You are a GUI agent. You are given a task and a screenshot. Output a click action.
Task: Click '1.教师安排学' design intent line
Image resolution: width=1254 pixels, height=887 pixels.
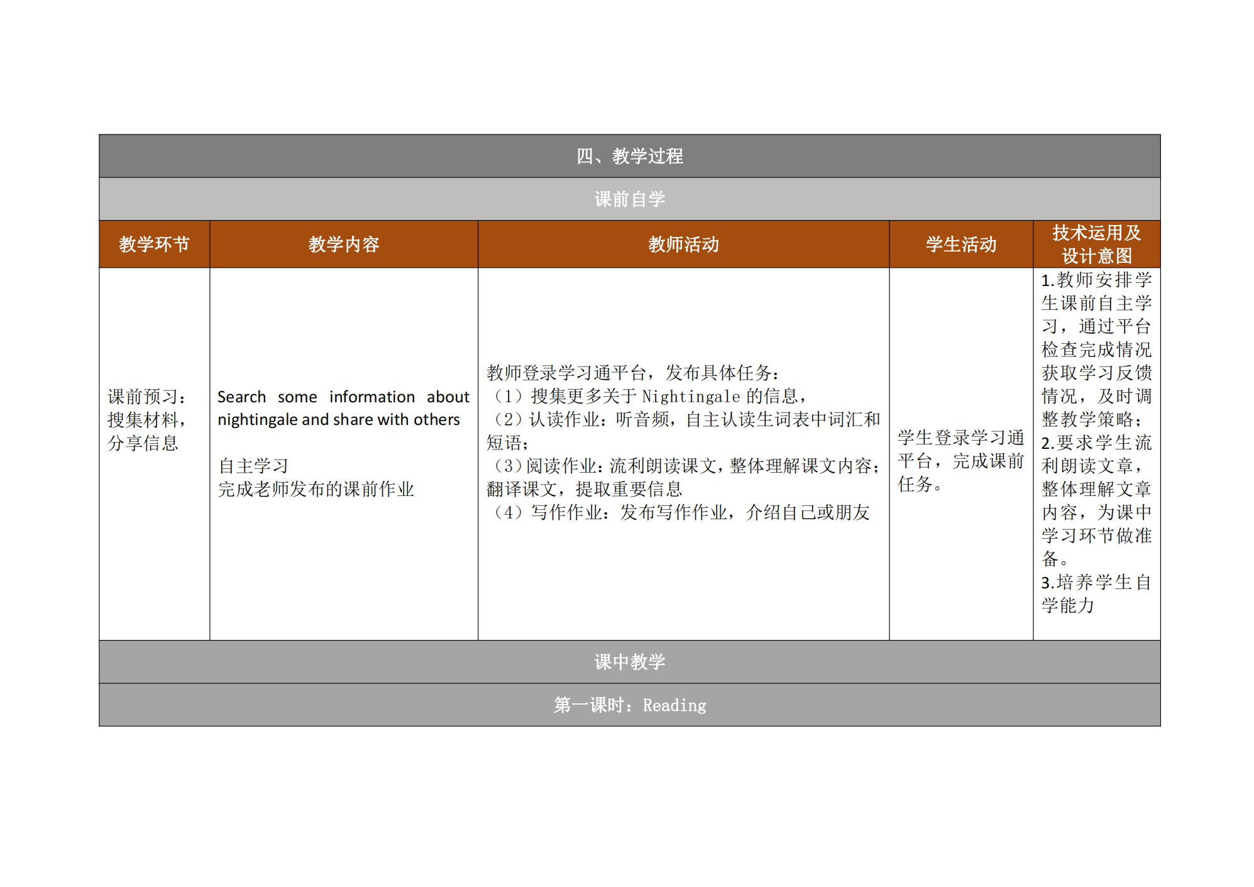coord(1097,280)
